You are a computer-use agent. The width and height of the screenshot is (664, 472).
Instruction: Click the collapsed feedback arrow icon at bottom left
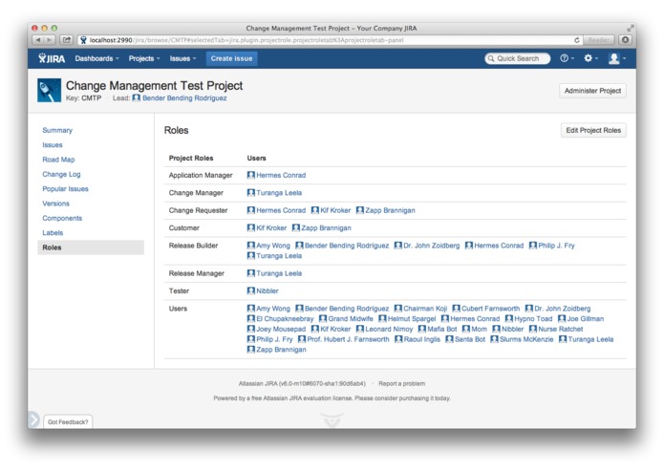click(33, 419)
